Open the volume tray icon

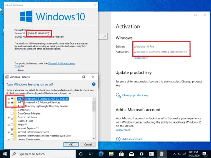(185, 154)
